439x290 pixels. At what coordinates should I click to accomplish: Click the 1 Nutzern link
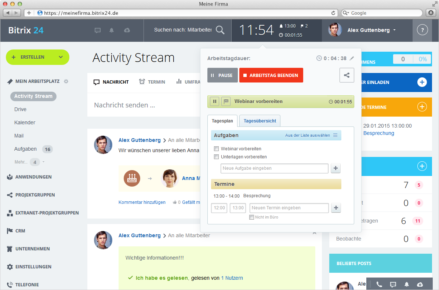coord(232,278)
